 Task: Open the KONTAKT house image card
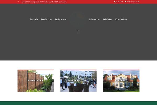121,81
